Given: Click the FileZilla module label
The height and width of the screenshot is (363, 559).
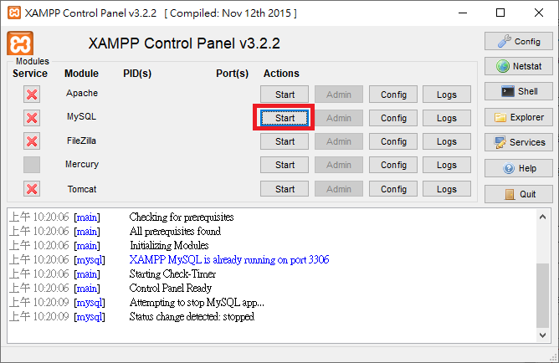Looking at the screenshot, I should pos(82,141).
